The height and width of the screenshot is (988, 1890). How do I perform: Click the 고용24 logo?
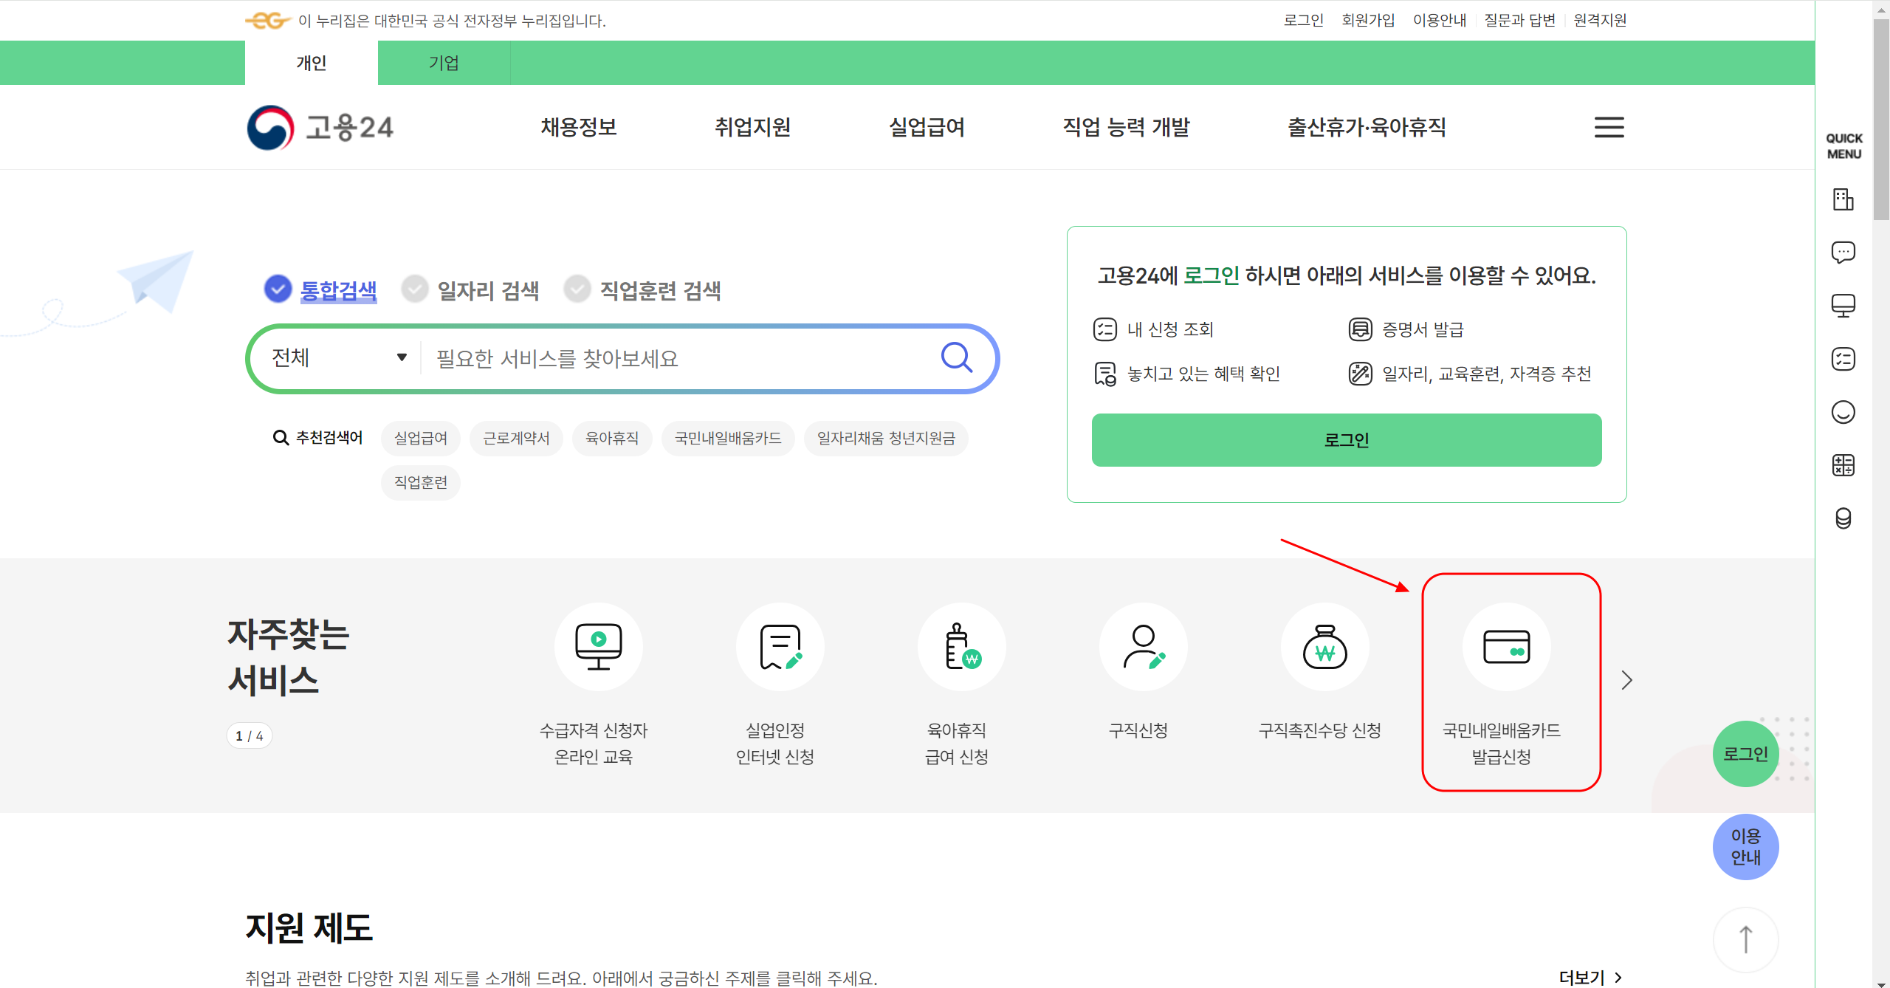(320, 127)
